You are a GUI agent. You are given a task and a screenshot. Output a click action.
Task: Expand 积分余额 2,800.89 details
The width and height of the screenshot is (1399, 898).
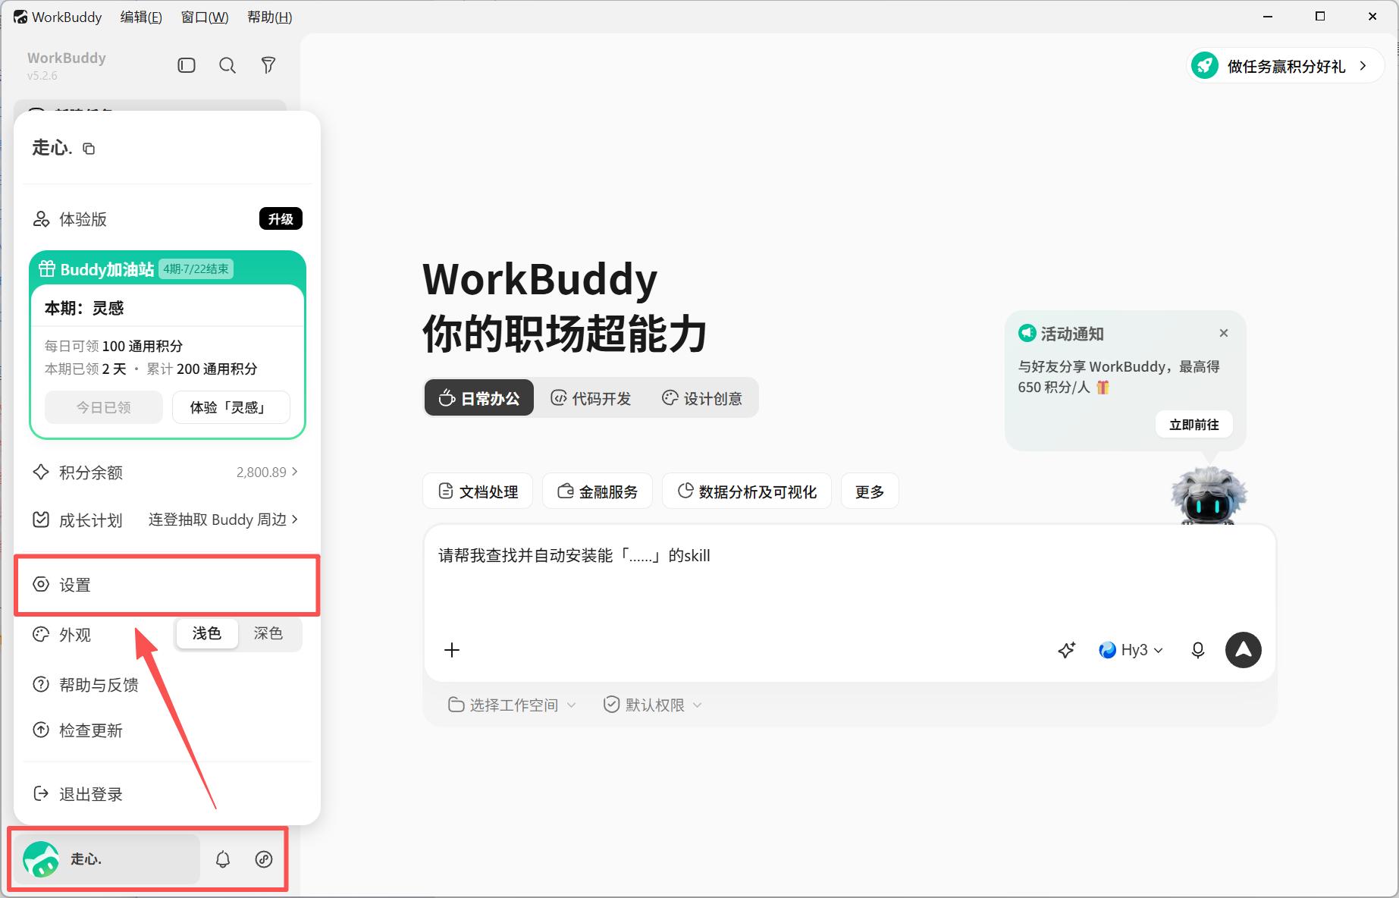tap(167, 473)
